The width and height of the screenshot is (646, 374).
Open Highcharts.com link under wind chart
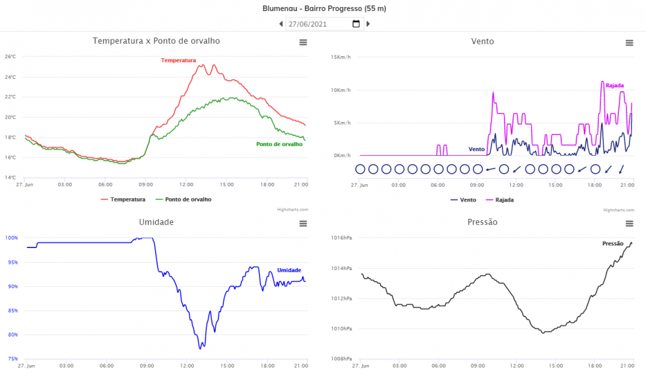coord(618,209)
